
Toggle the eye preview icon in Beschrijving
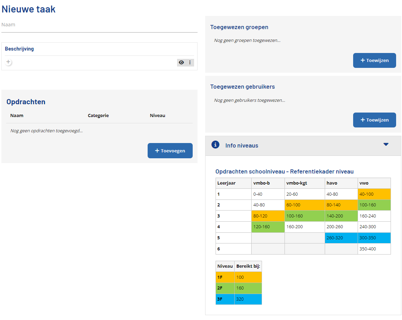click(181, 63)
